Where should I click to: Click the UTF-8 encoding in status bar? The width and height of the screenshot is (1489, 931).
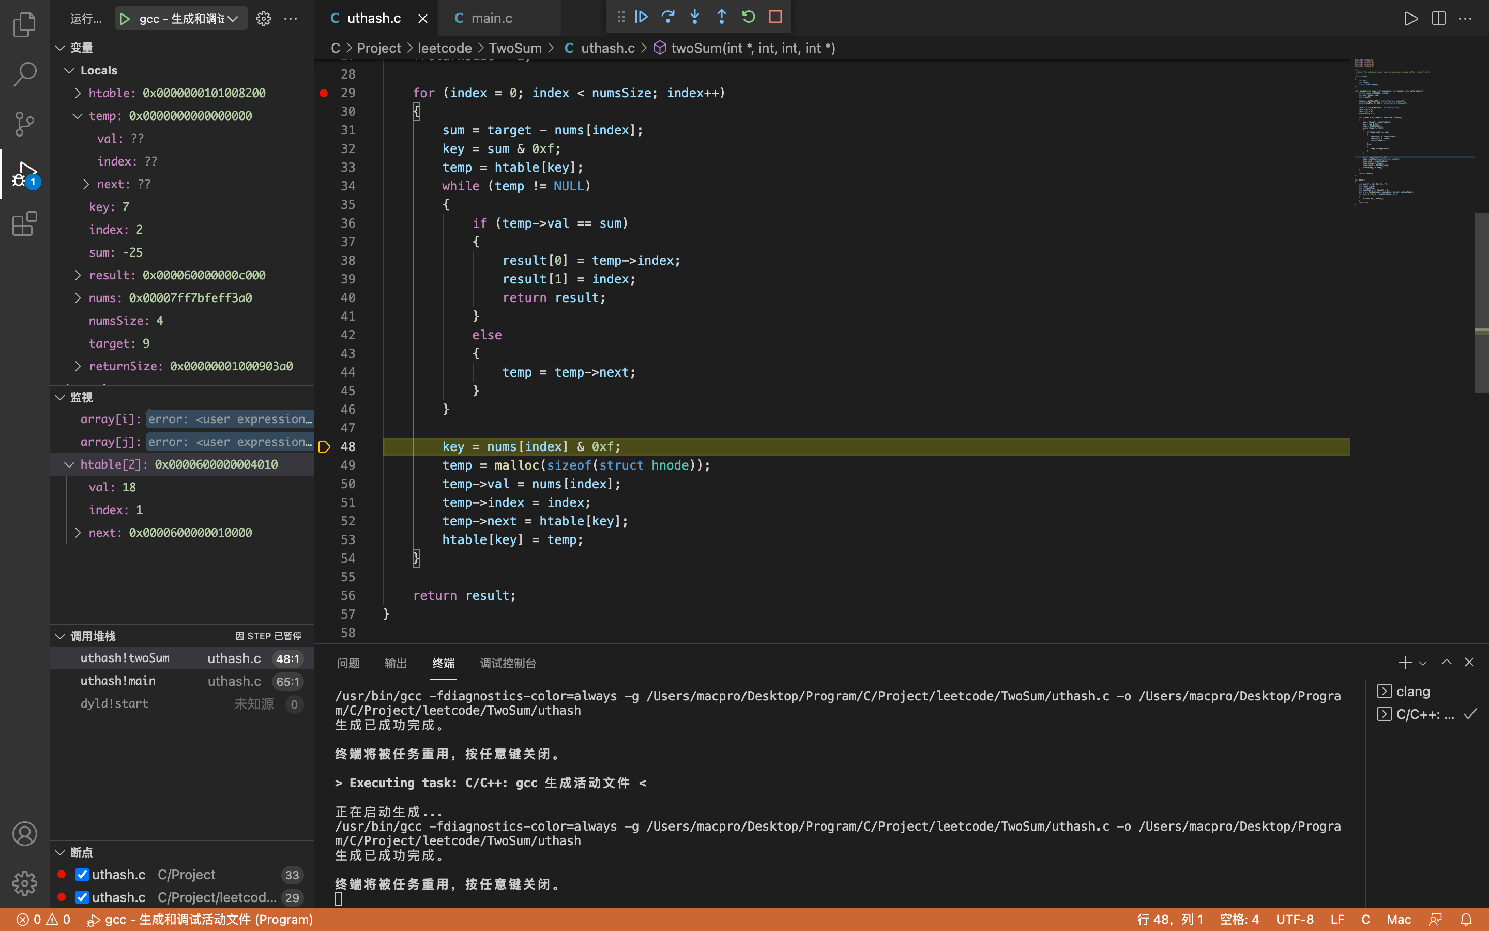pyautogui.click(x=1294, y=919)
